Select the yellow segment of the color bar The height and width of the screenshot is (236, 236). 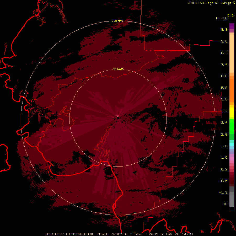click(x=232, y=112)
